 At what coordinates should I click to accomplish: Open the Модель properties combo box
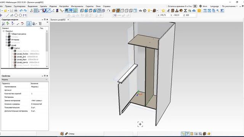click(x=24, y=80)
